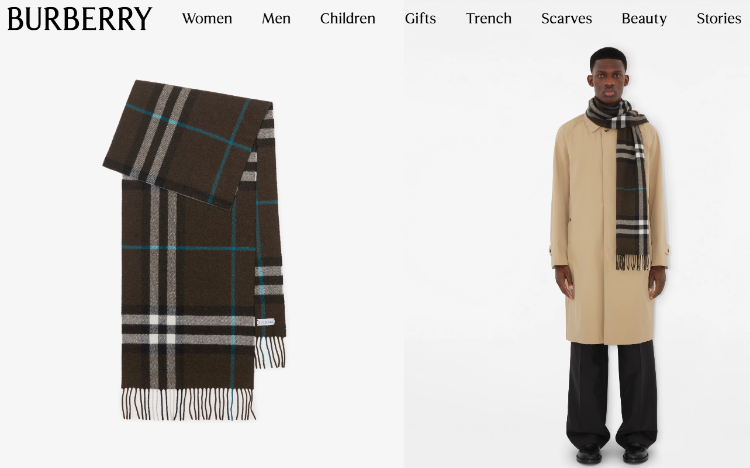
Task: Click the model's black loafers
Action: (x=612, y=453)
